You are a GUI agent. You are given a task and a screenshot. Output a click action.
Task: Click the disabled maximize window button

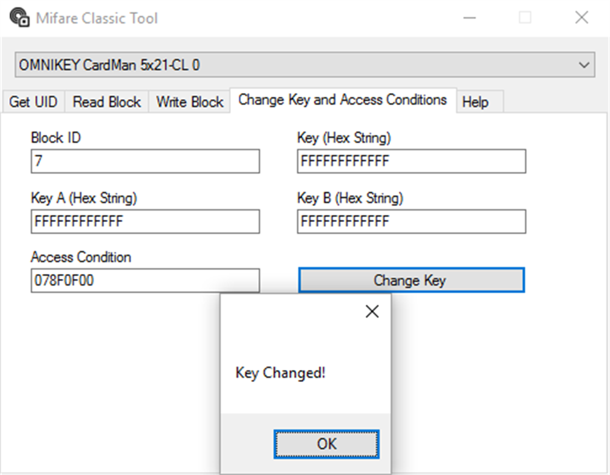[x=525, y=18]
